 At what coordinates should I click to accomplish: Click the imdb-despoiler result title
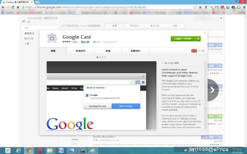(104, 137)
